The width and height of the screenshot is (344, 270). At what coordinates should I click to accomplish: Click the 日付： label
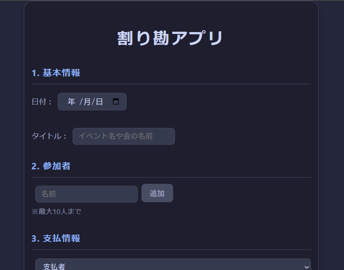42,102
